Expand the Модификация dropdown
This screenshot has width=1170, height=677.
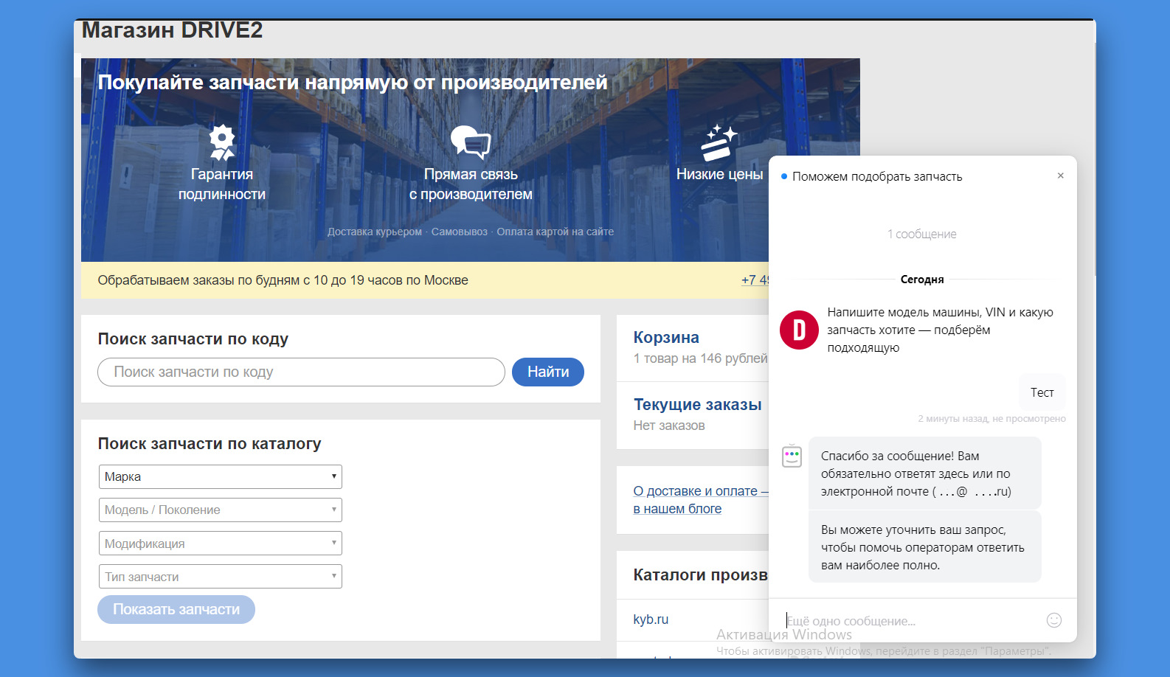(221, 544)
